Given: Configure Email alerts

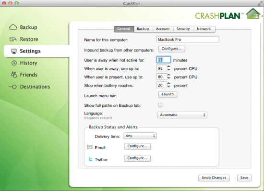Looking at the screenshot, I should 137,146.
